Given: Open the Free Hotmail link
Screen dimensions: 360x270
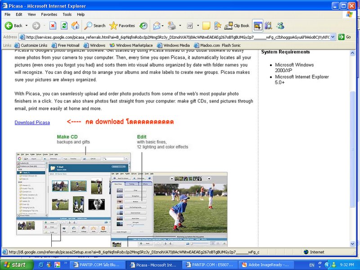Looking at the screenshot, I should pyautogui.click(x=65, y=45).
